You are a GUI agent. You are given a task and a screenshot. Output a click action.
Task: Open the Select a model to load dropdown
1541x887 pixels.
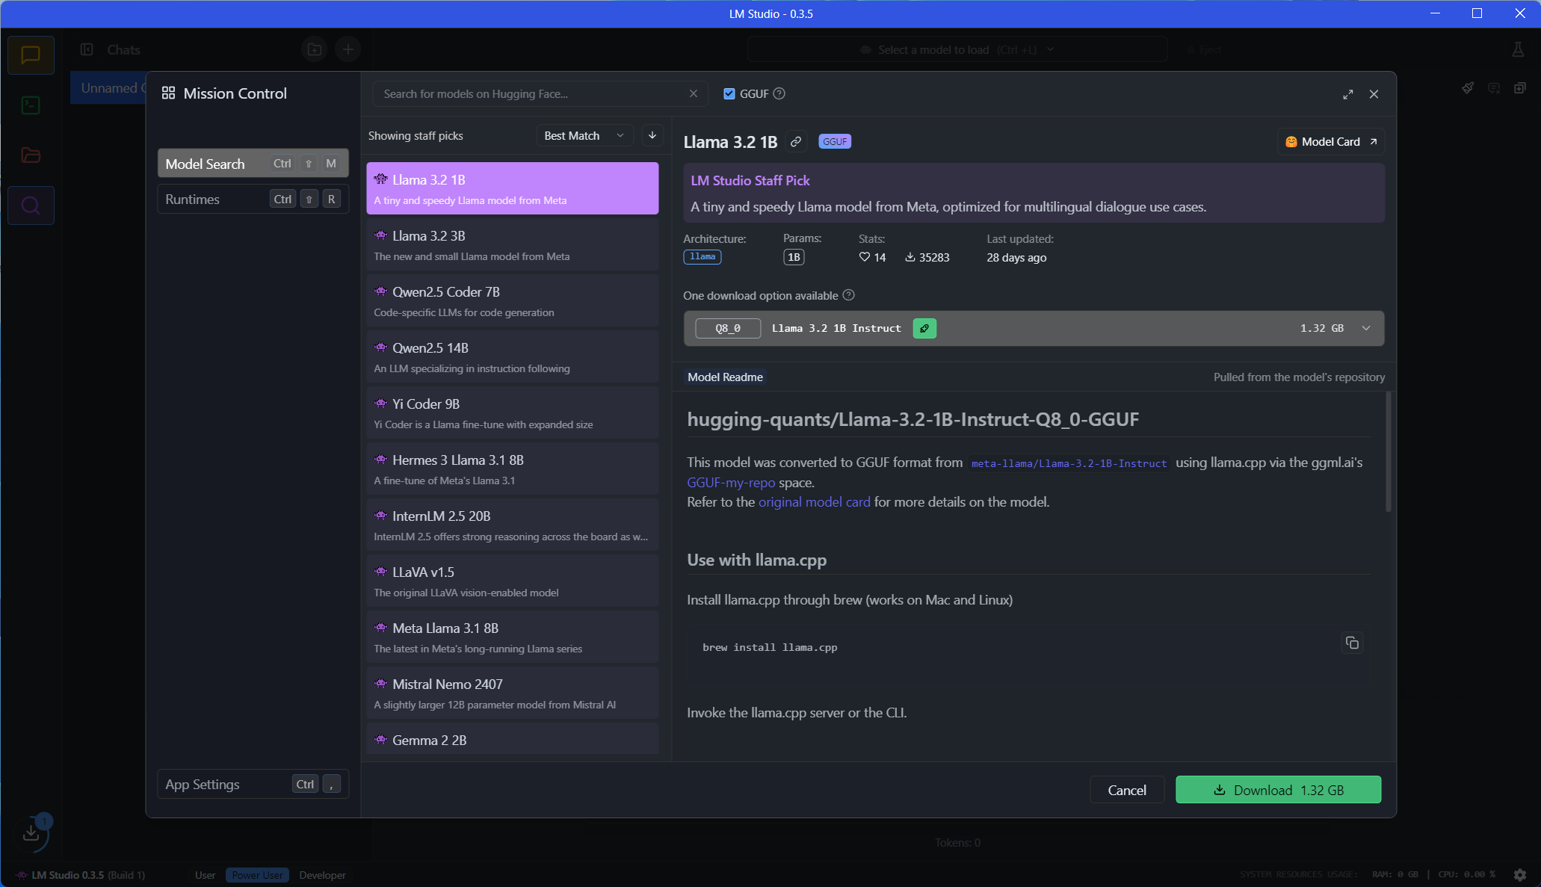[957, 49]
